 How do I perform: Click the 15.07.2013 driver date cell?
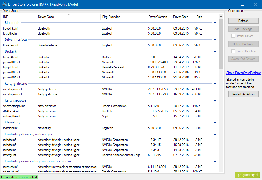181,116
